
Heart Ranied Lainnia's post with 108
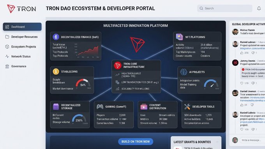pos(242,130)
